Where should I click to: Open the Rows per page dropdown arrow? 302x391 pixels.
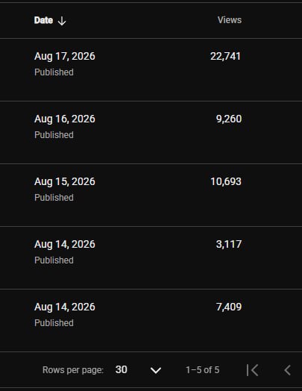coord(156,370)
